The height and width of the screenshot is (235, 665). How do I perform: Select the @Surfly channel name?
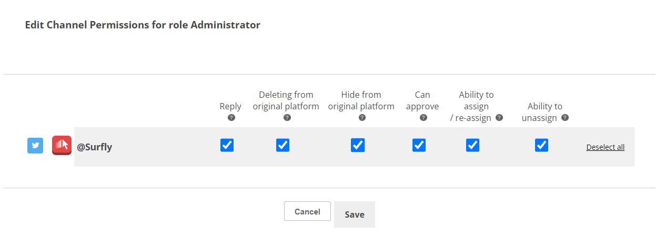tap(95, 147)
